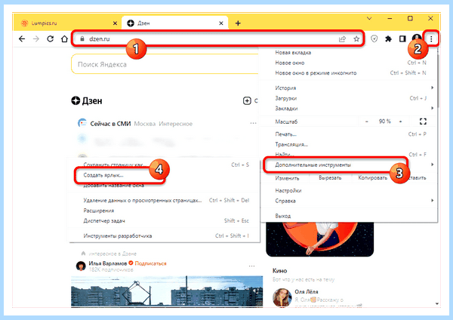Increase zoom with the plus button
This screenshot has width=453, height=320.
click(401, 122)
